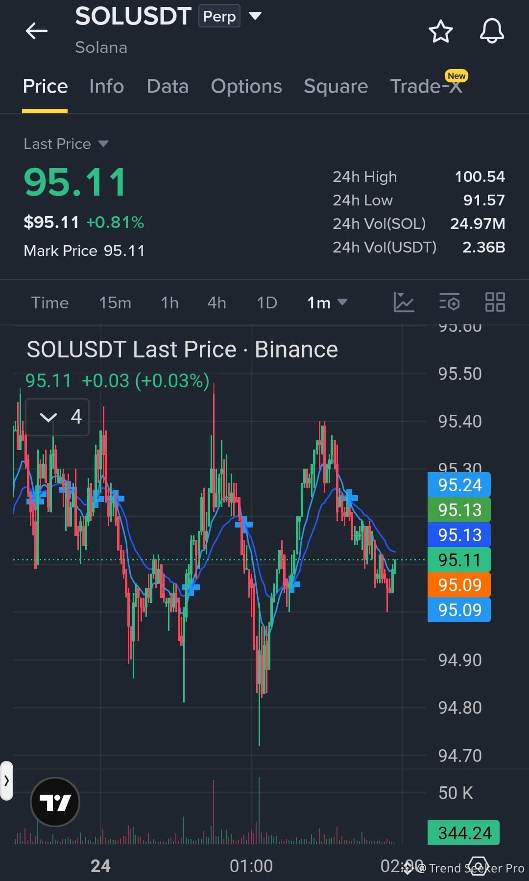The height and width of the screenshot is (881, 529).
Task: Switch to the Options tab
Action: (x=246, y=86)
